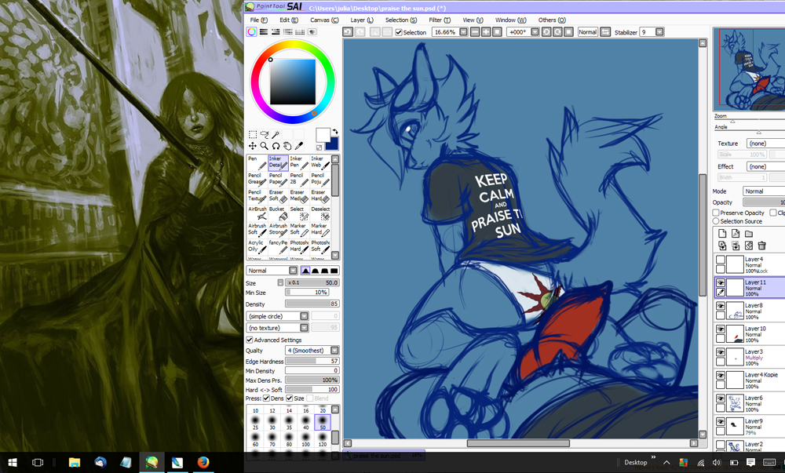Click the Zoom magnifier tool
Screen dimensions: 785x473
coord(265,146)
